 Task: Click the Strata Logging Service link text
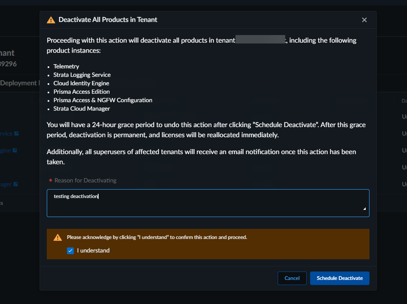[6, 133]
